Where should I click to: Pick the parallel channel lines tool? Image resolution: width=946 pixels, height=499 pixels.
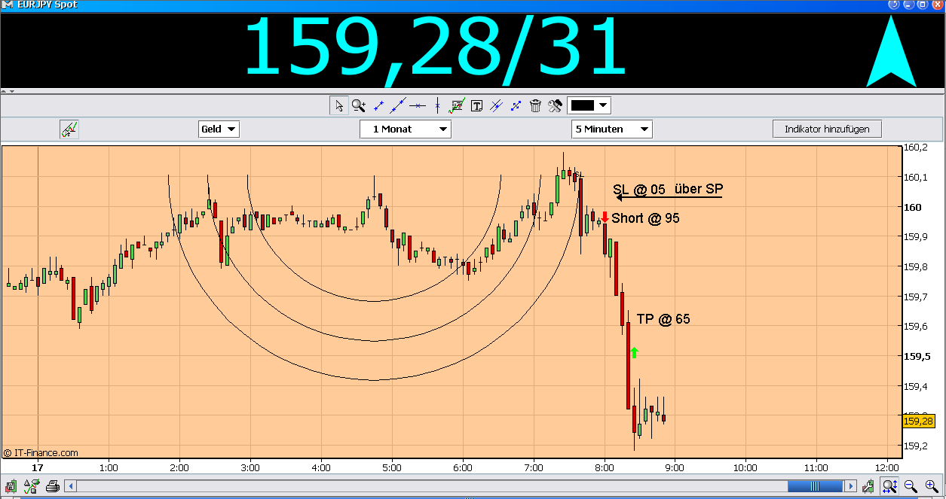[496, 106]
